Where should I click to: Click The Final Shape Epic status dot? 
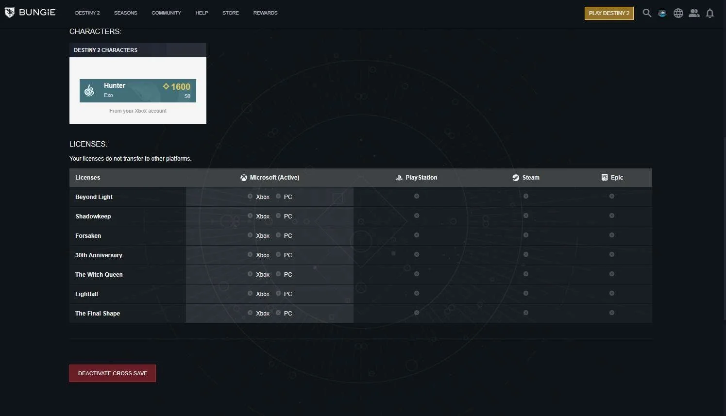pos(612,313)
